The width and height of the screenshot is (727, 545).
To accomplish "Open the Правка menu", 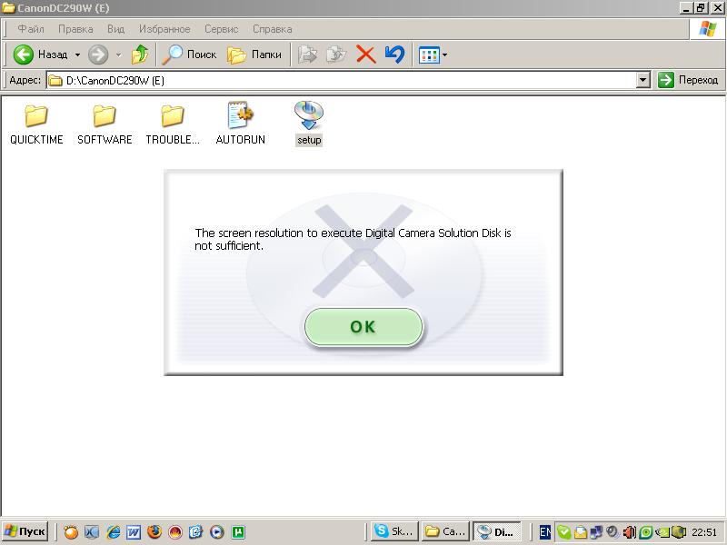I will [x=75, y=29].
